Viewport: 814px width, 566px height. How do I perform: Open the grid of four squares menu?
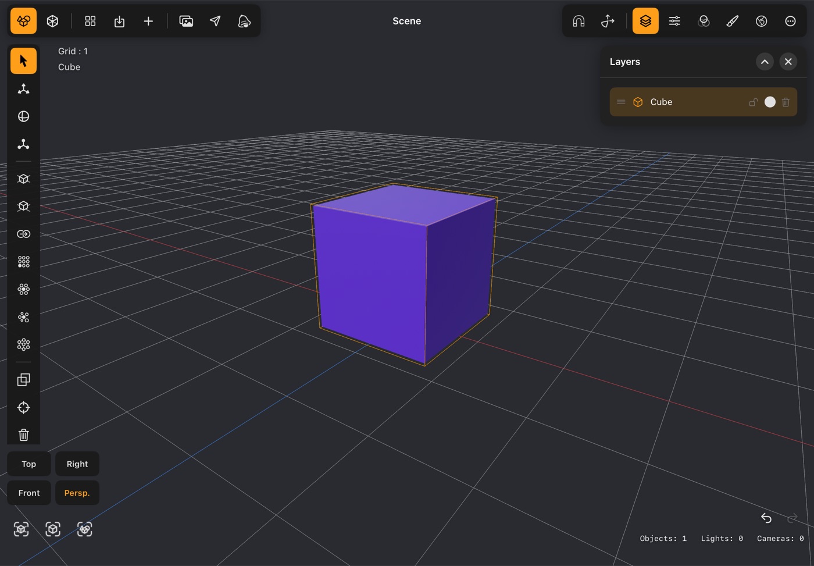(x=90, y=21)
